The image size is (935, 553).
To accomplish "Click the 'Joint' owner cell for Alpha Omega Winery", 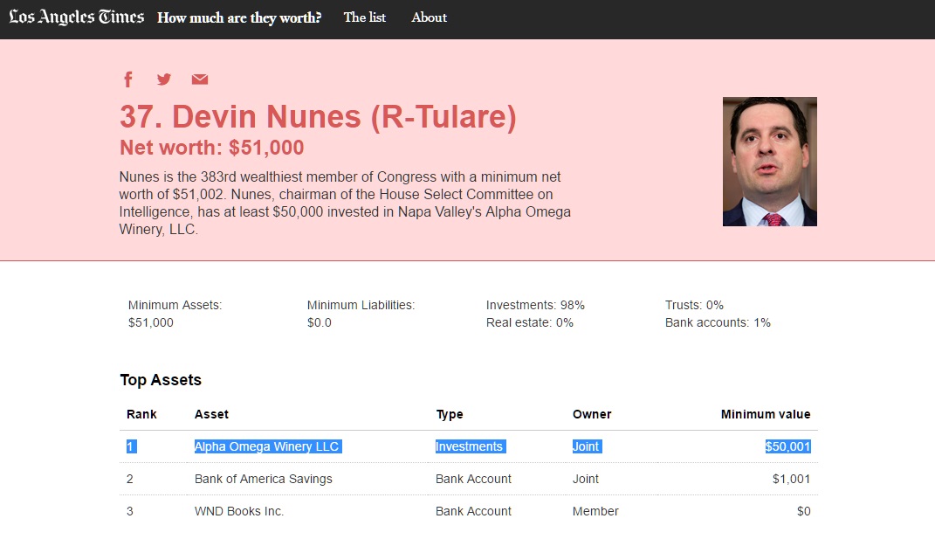I will (587, 446).
